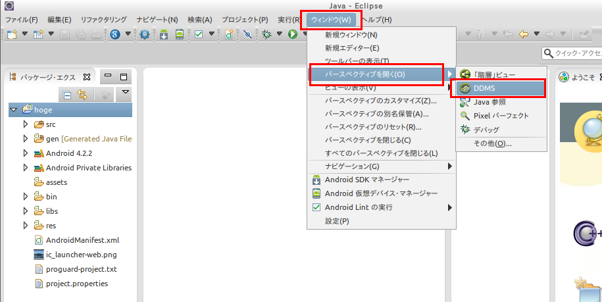
Task: Click the blue Google services toolbar icon
Action: point(115,34)
